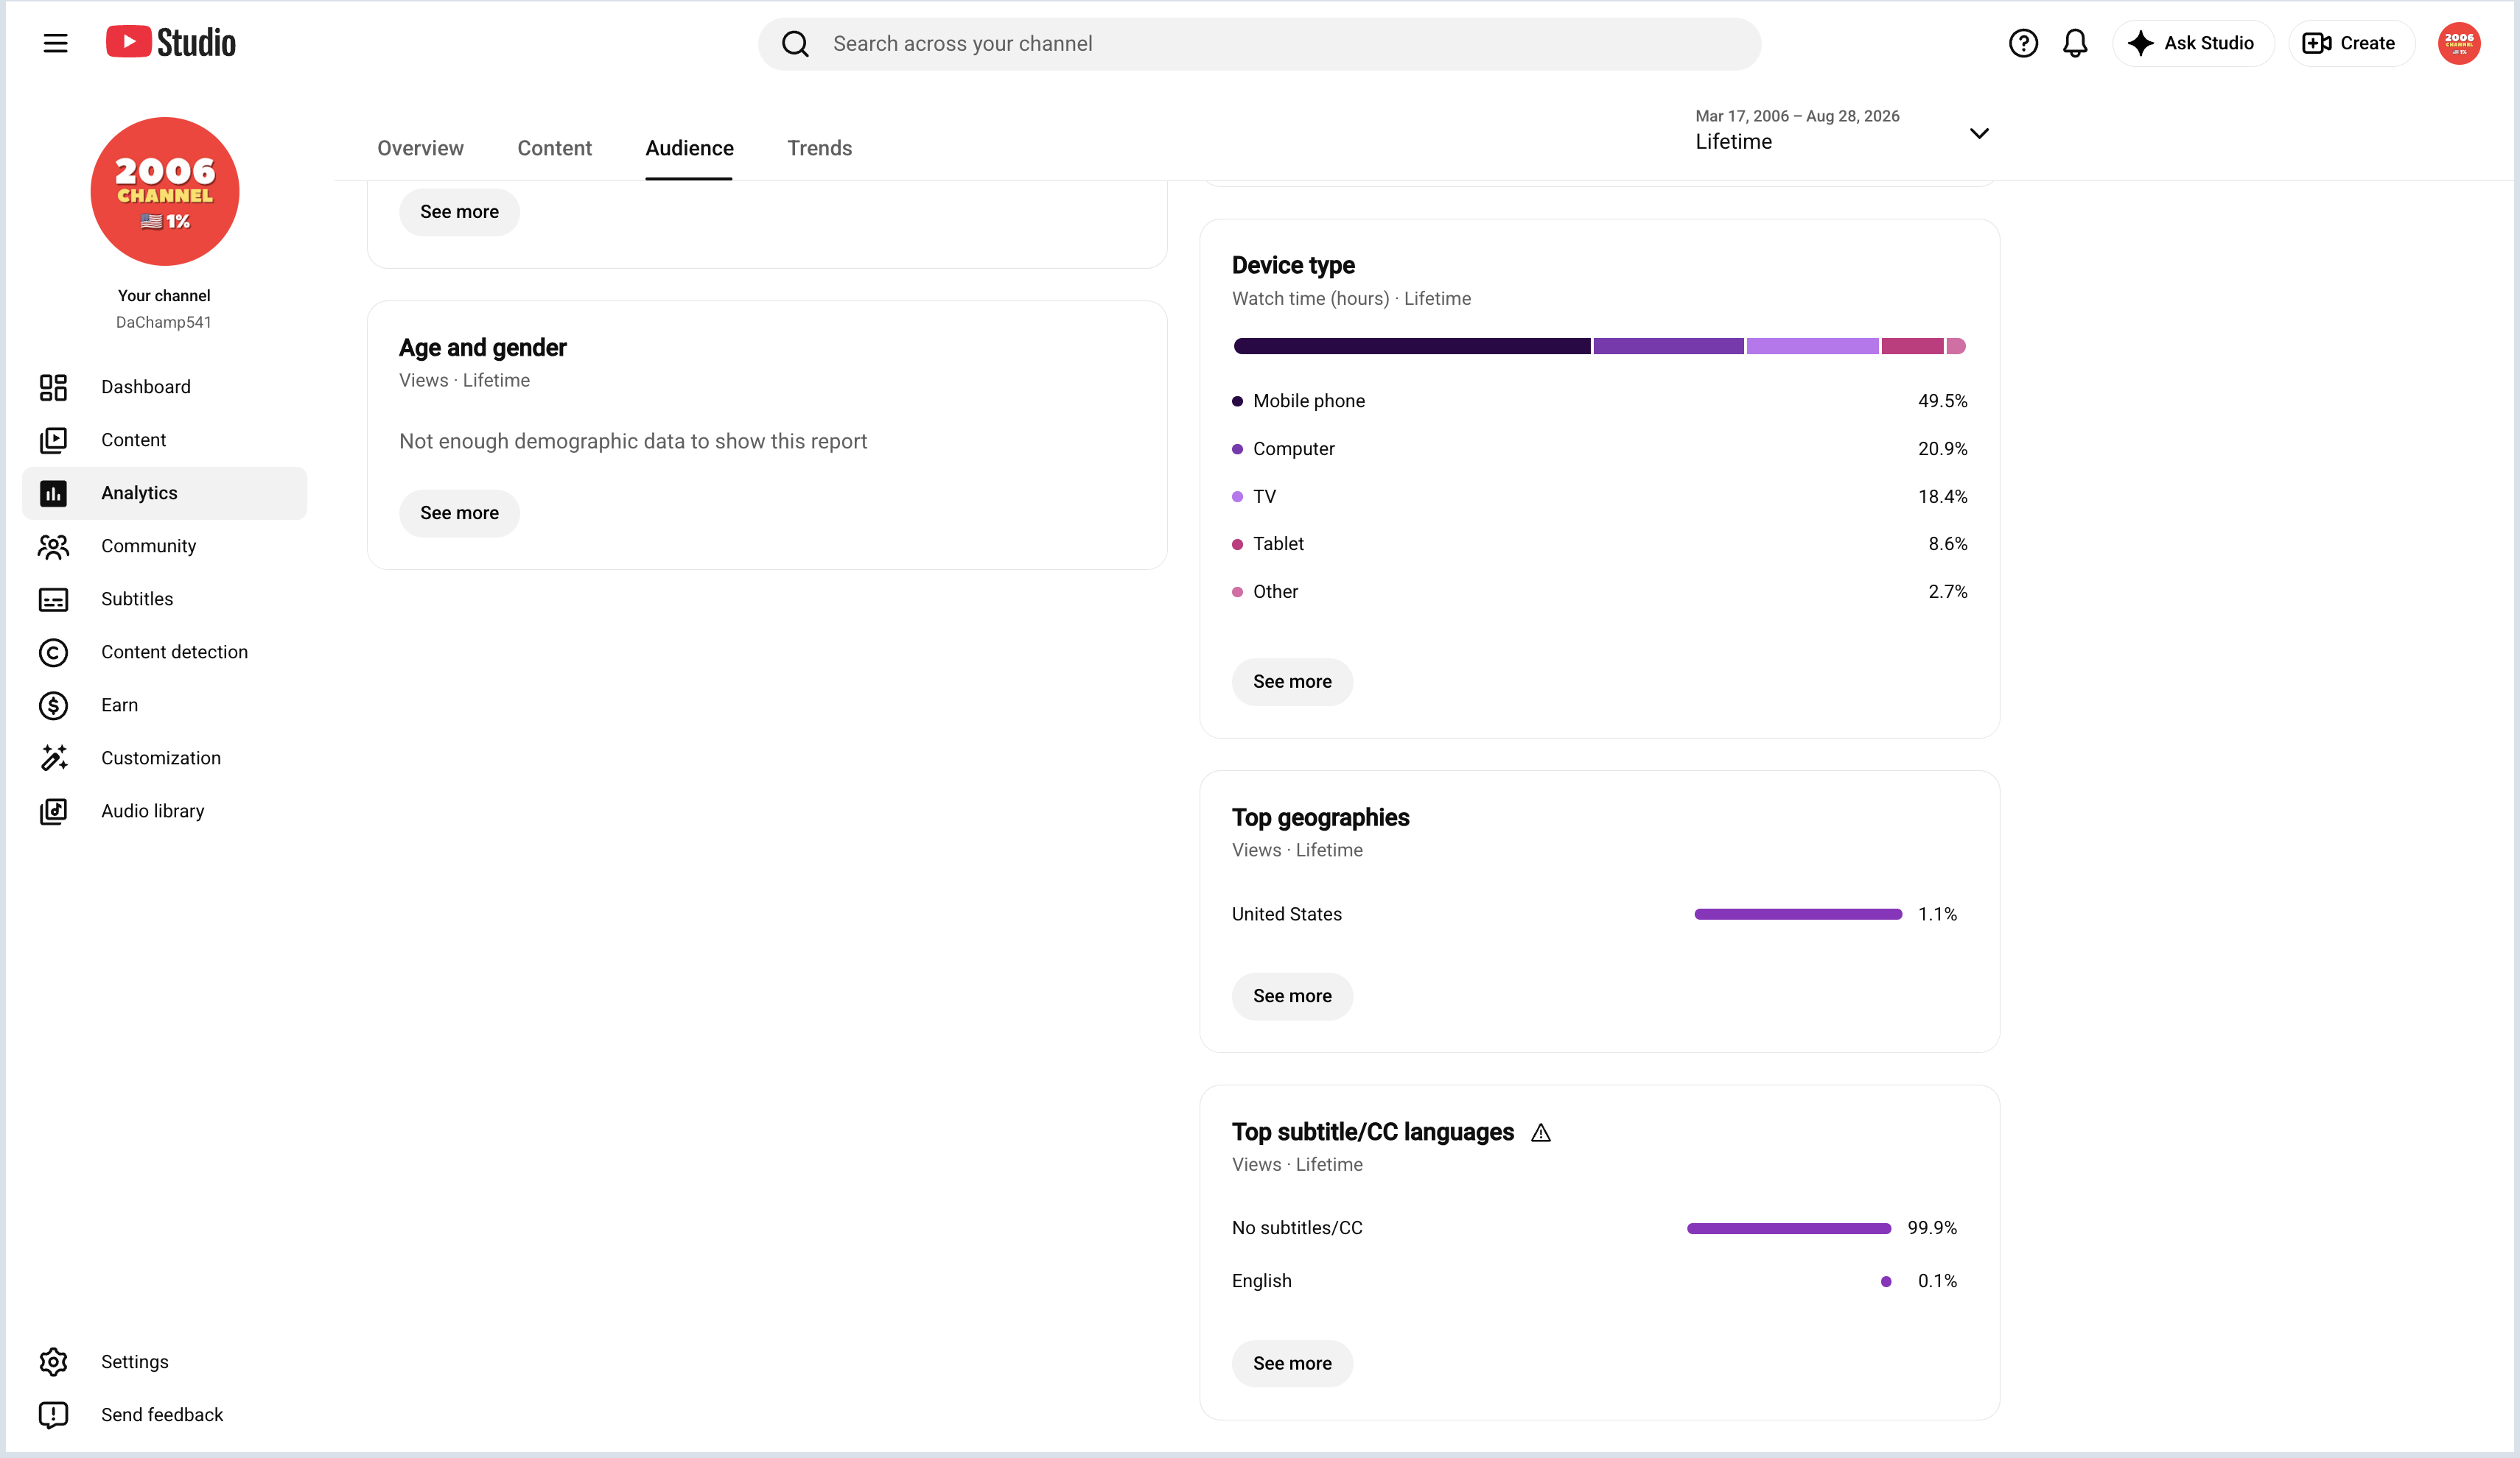Screen dimensions: 2520x1458
Task: Open the Audio library icon
Action: [x=53, y=811]
